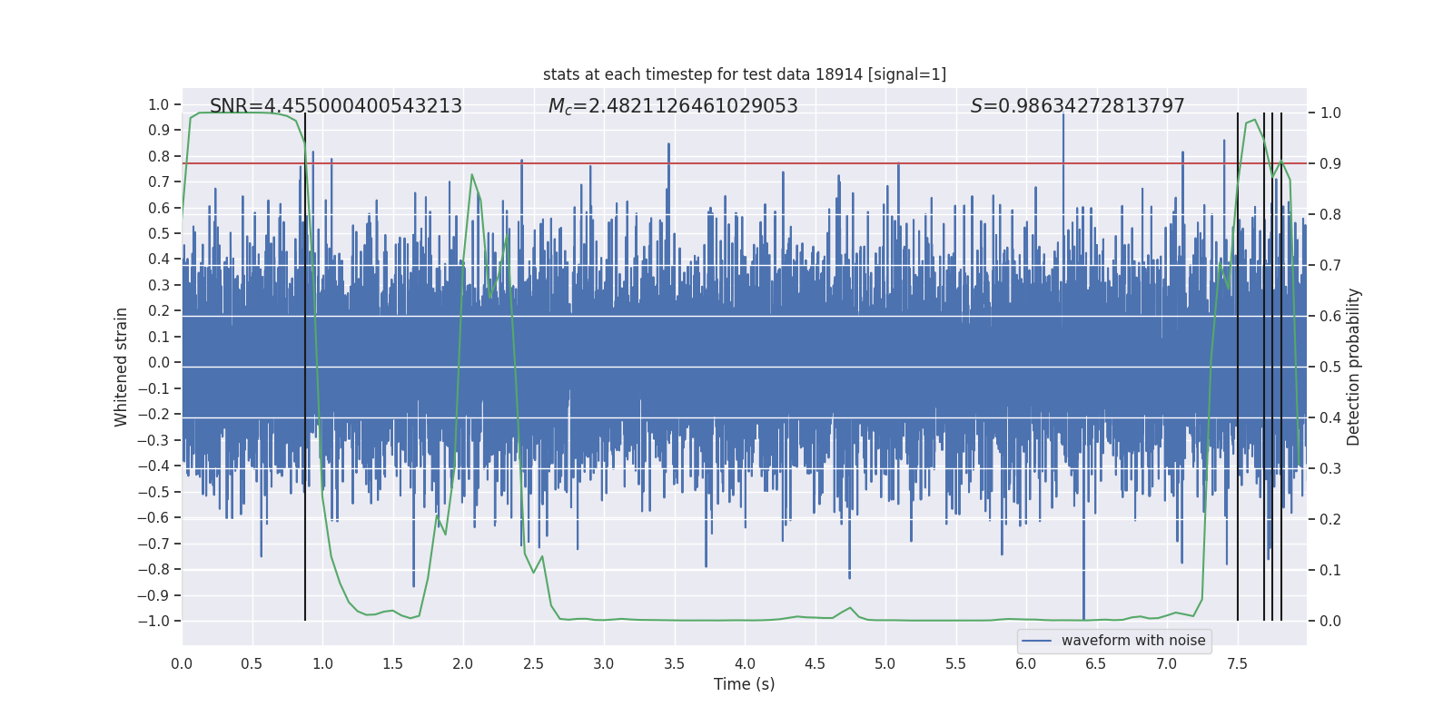Viewport: 1453px width, 726px height.
Task: Click the 4.5 tick on the Time axis
Action: point(815,663)
